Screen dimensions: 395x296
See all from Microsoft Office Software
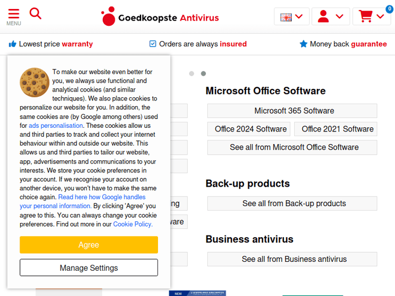tap(292, 147)
